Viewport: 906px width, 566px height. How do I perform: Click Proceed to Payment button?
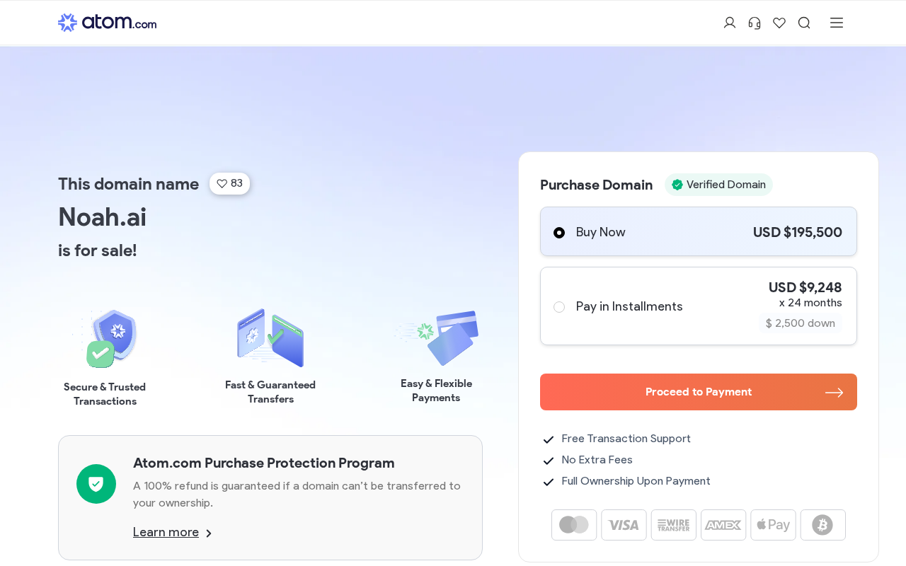(698, 392)
